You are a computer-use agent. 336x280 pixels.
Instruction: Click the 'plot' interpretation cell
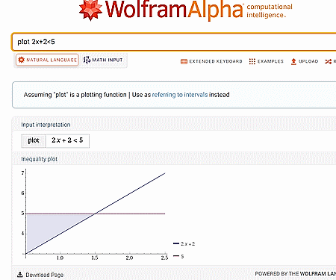[x=34, y=141]
